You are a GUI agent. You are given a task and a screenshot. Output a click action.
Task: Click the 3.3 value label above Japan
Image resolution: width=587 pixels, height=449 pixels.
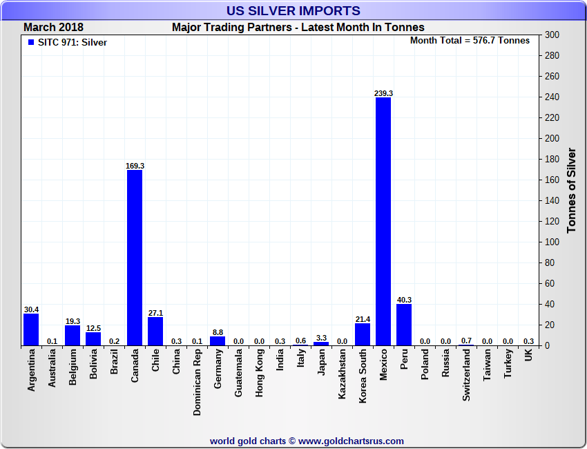[321, 338]
